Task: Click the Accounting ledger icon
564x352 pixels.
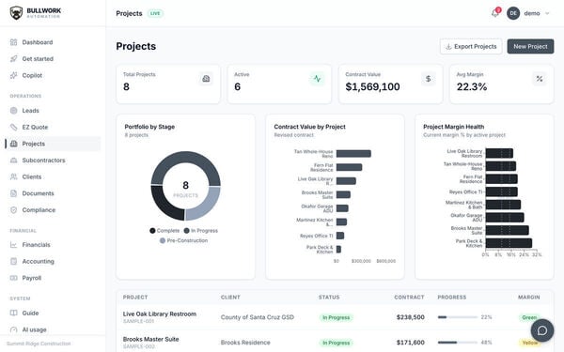Action: (x=14, y=262)
